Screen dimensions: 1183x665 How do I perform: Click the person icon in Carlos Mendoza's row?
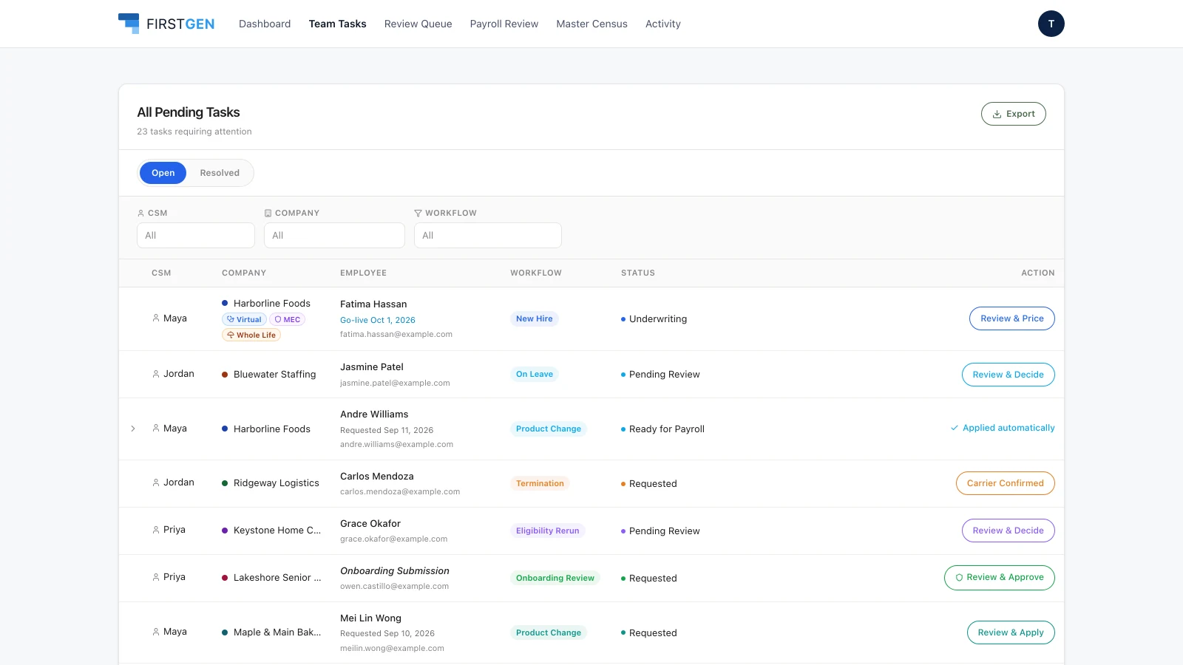coord(156,482)
